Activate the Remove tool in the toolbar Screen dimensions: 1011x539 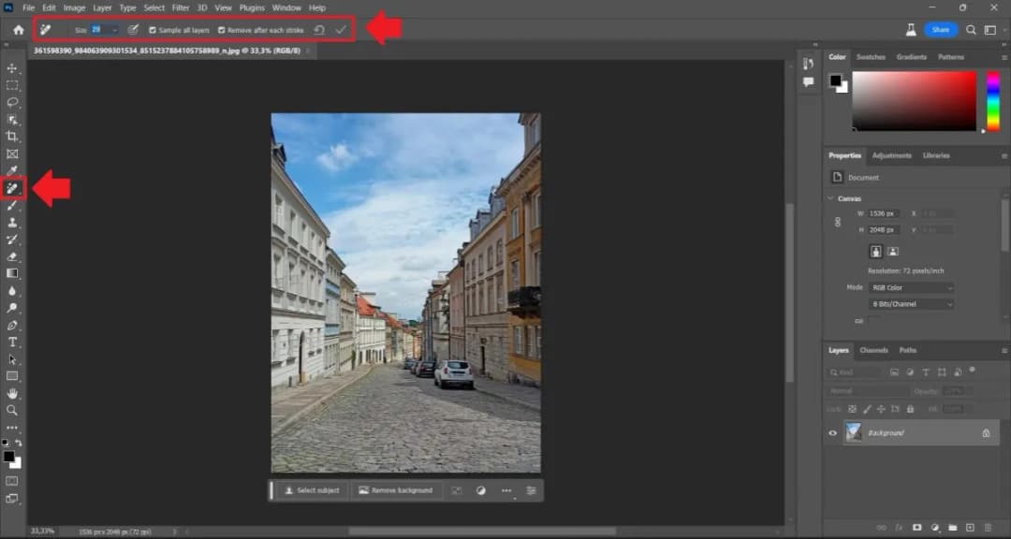click(x=13, y=187)
